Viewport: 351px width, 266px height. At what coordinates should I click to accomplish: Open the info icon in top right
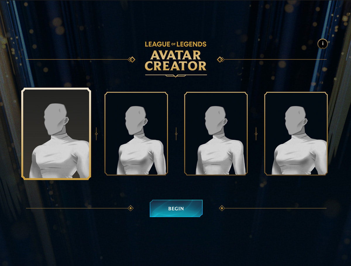(323, 44)
